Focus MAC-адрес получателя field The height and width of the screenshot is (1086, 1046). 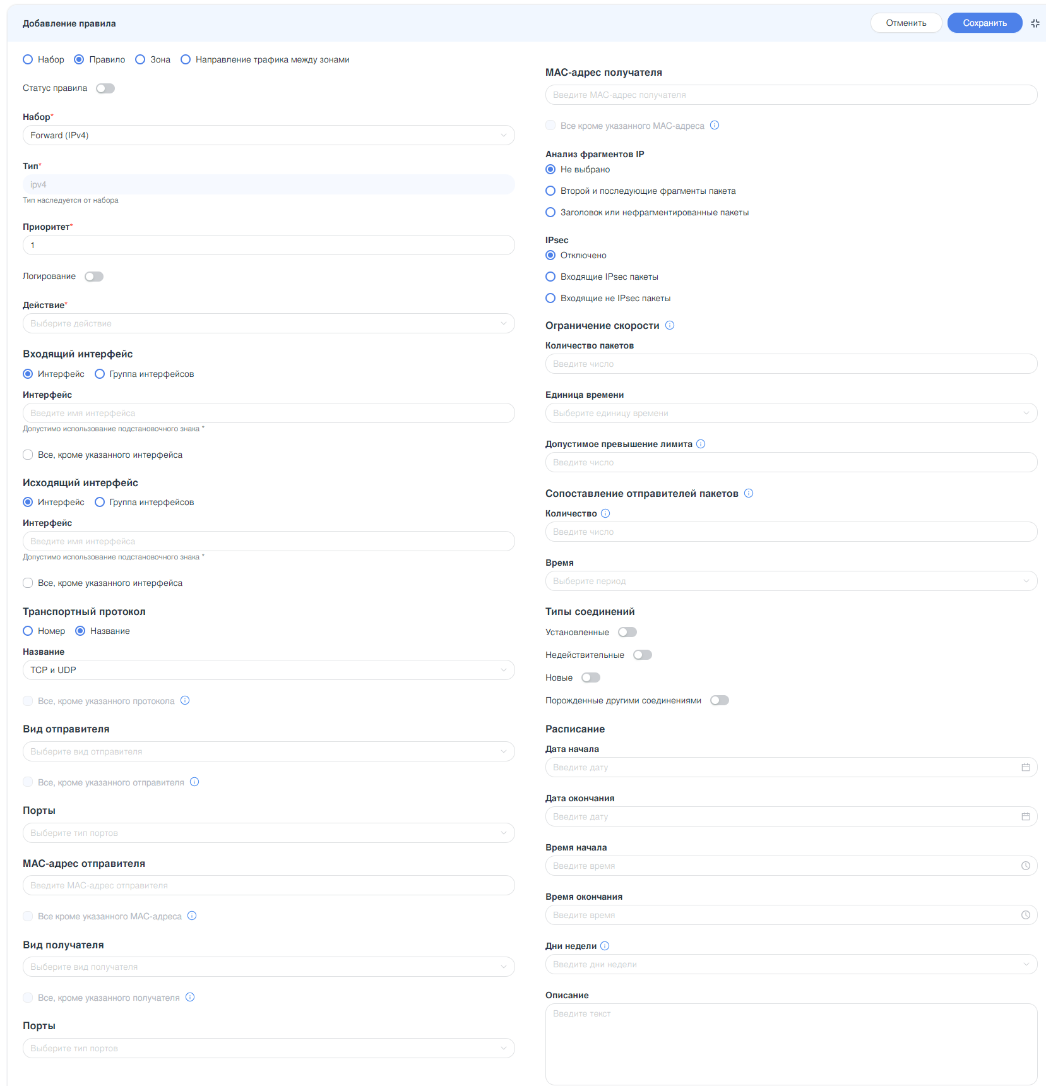pos(792,95)
